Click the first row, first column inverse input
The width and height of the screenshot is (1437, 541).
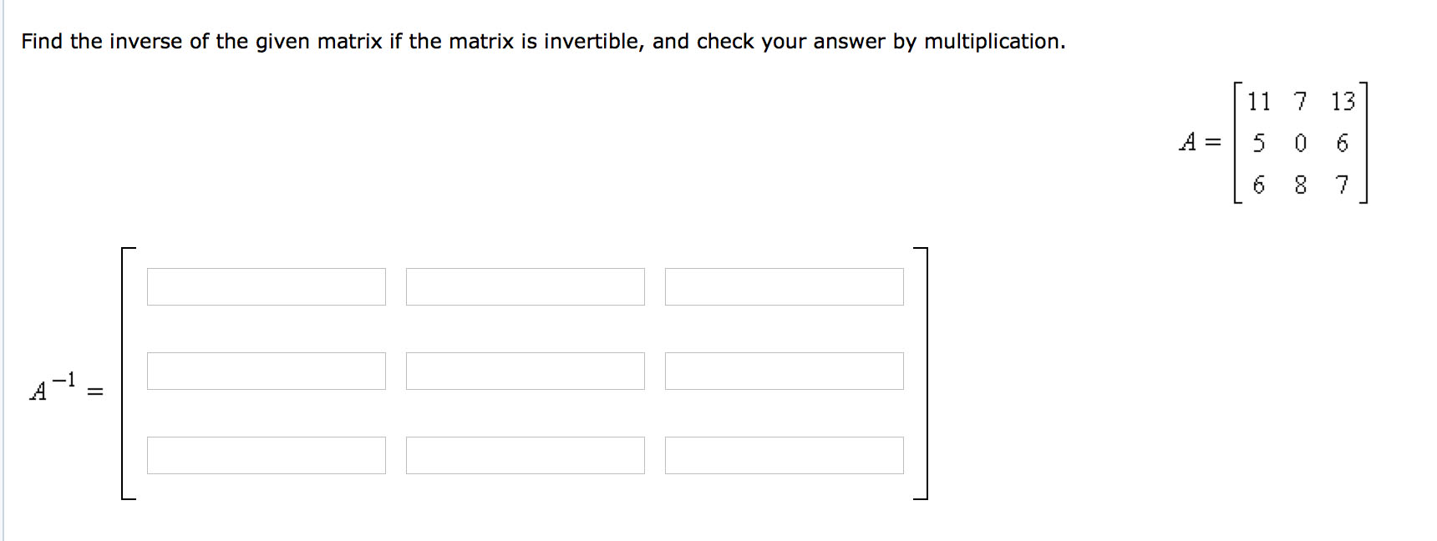click(267, 286)
